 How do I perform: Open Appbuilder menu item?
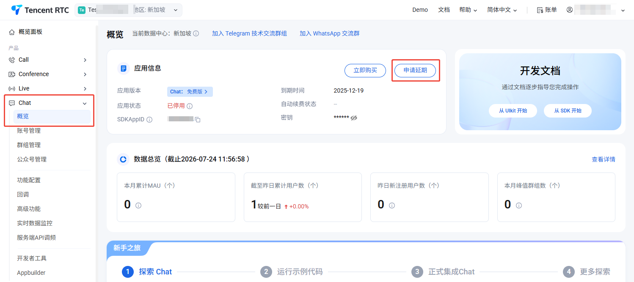coord(31,273)
